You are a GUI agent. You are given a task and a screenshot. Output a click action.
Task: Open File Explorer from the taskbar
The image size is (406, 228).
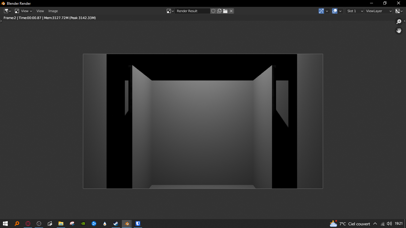click(61, 224)
